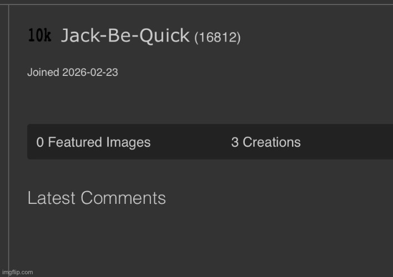Open the Jack-Be-Quick username link

[x=125, y=36]
